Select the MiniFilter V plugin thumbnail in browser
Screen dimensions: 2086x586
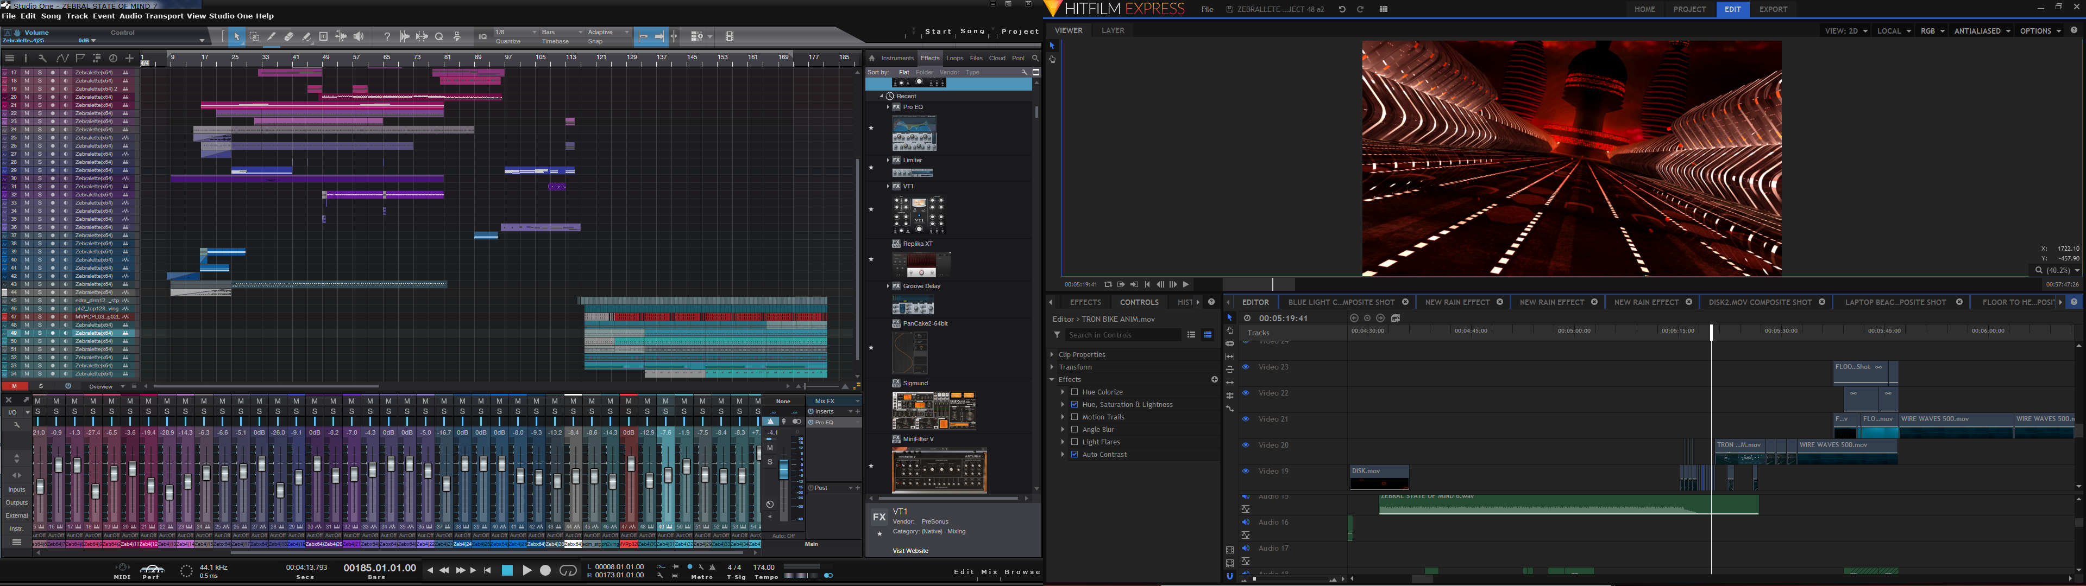(939, 470)
